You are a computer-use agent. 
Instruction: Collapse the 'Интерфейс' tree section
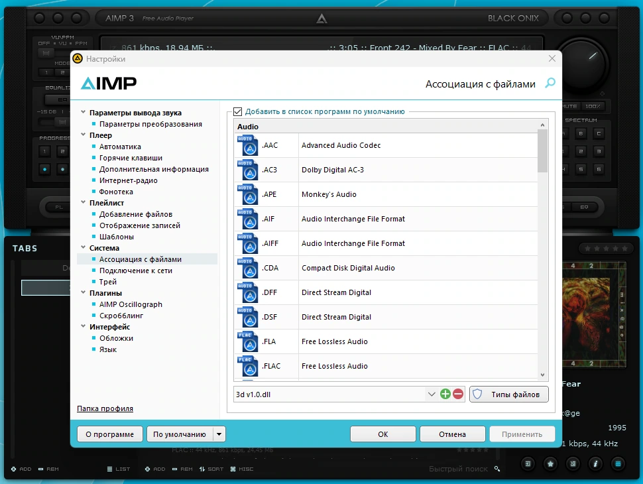[x=84, y=326]
